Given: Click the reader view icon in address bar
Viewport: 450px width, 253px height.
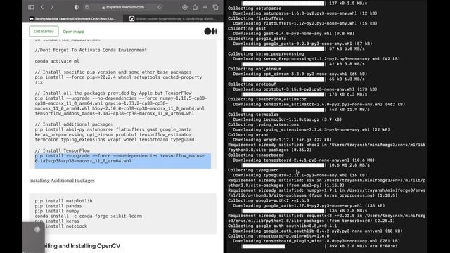Looking at the screenshot, I should pyautogui.click(x=87, y=7).
